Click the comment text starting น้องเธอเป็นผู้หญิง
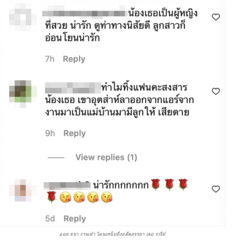 121,26
